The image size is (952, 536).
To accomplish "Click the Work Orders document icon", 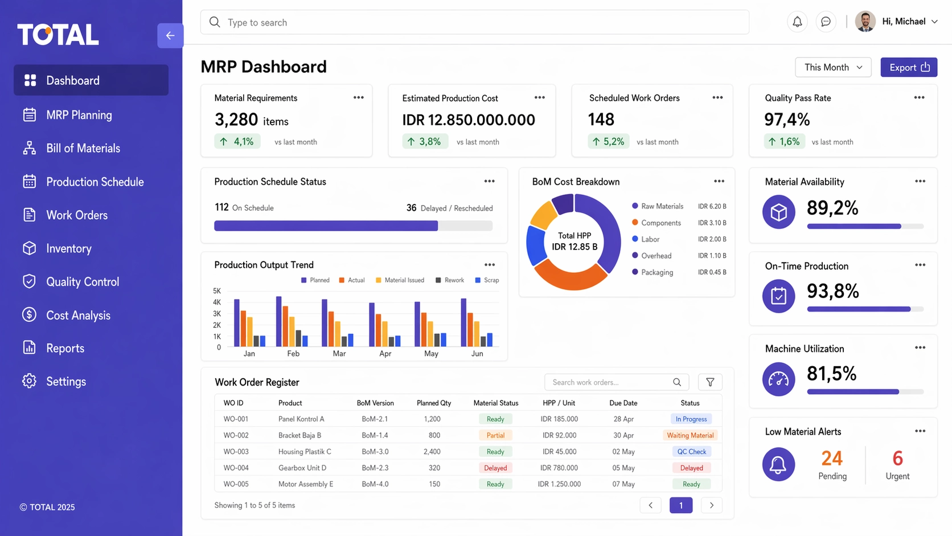I will (x=30, y=215).
